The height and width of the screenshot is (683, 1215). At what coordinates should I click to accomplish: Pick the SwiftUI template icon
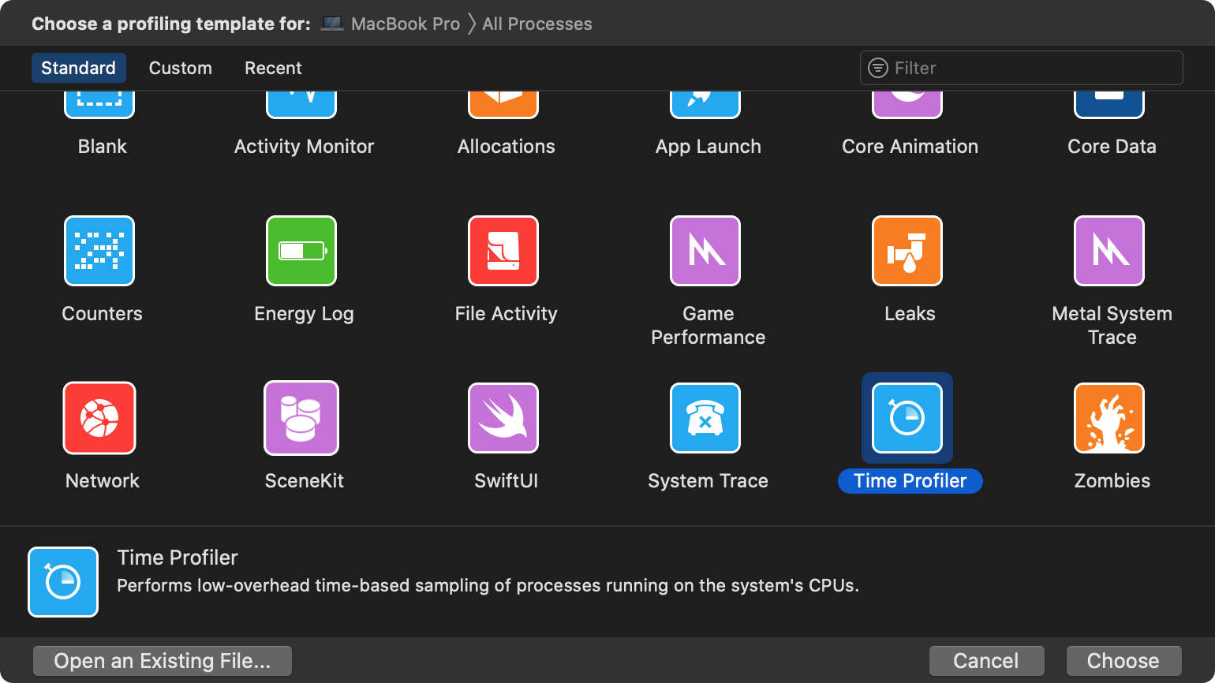coord(503,418)
